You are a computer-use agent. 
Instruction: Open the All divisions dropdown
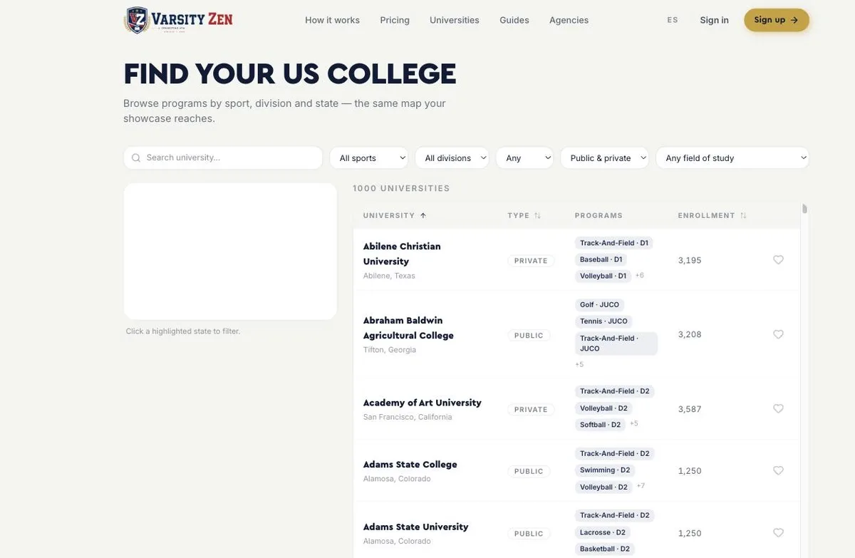click(452, 158)
